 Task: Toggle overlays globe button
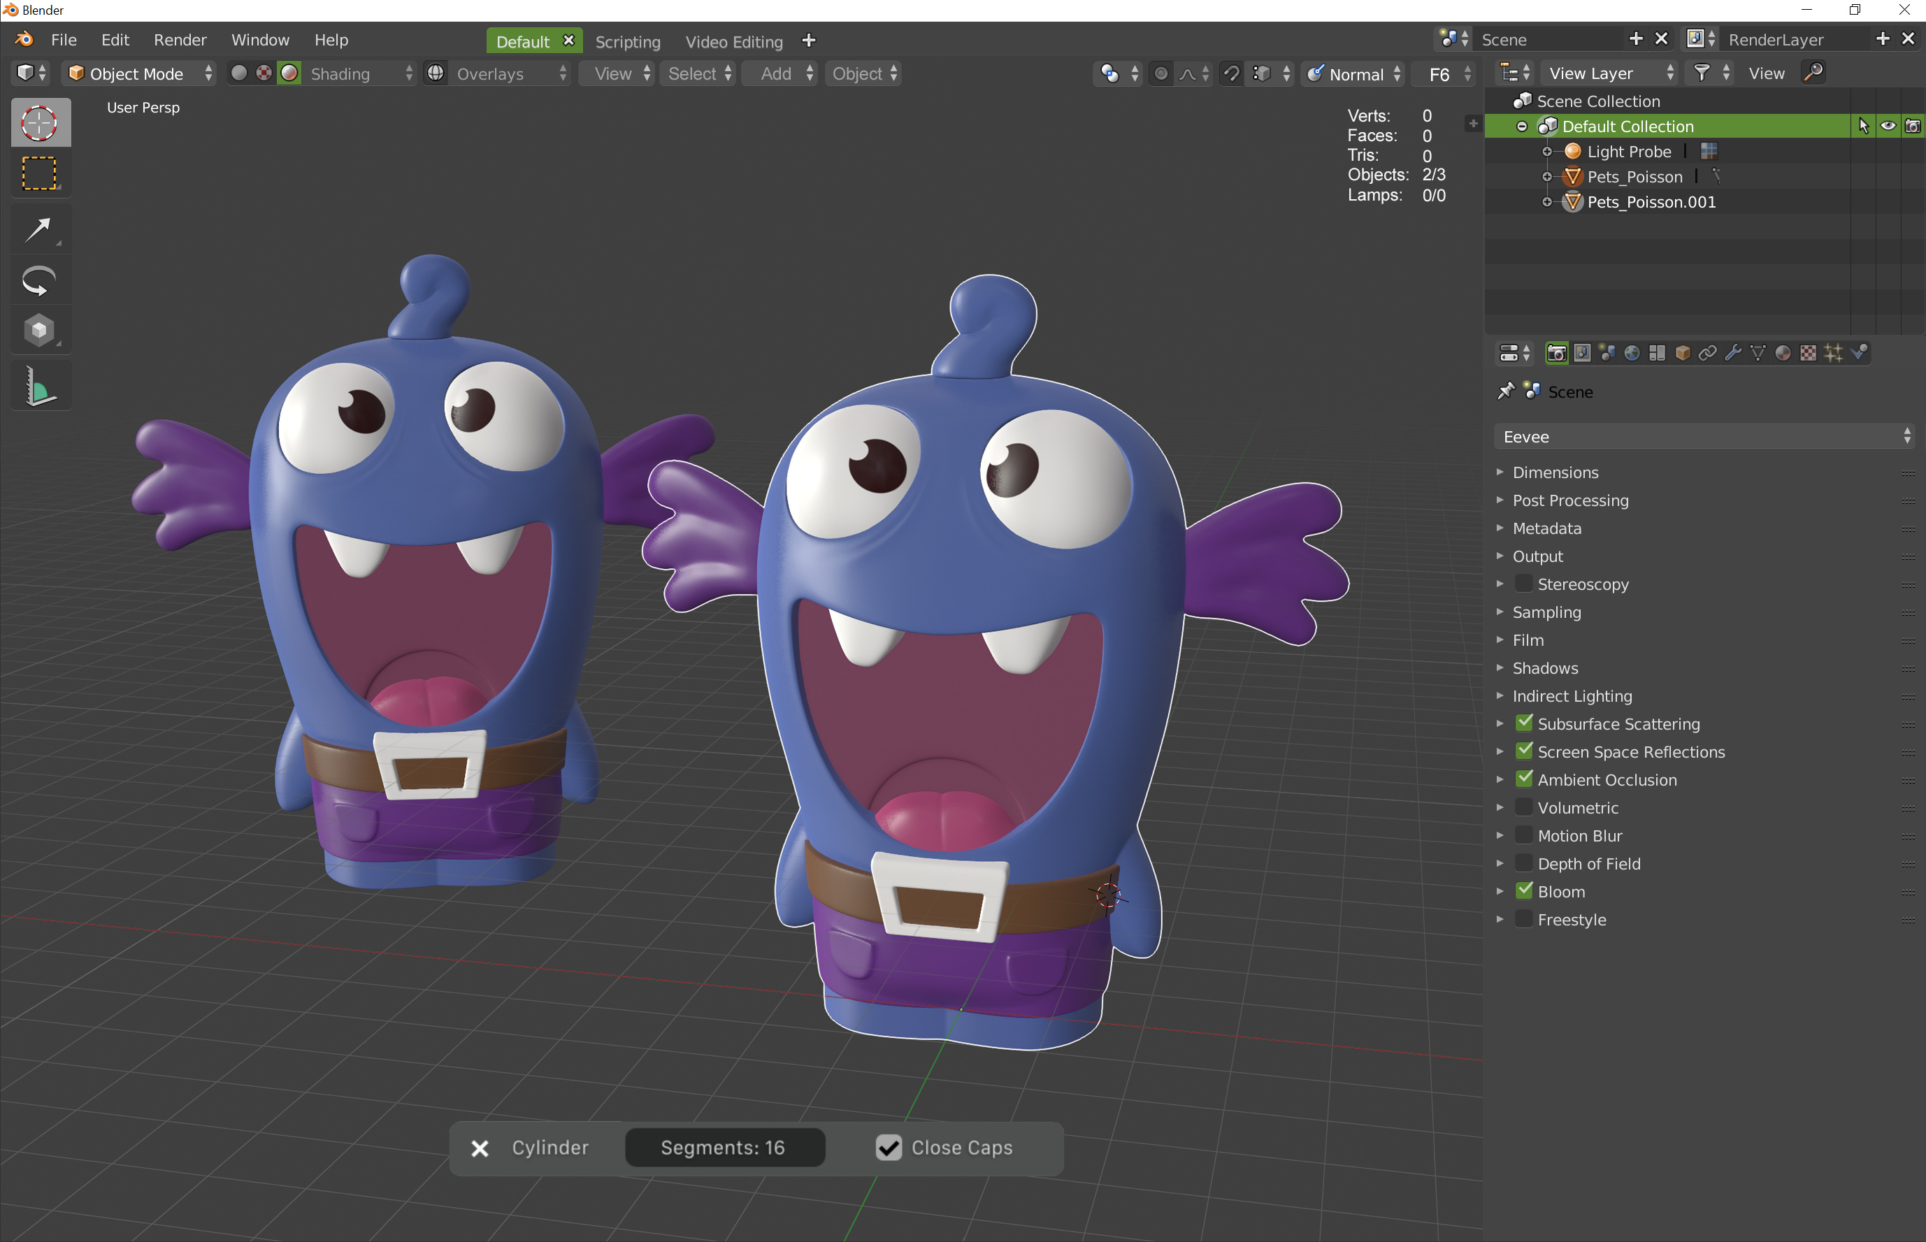(436, 73)
